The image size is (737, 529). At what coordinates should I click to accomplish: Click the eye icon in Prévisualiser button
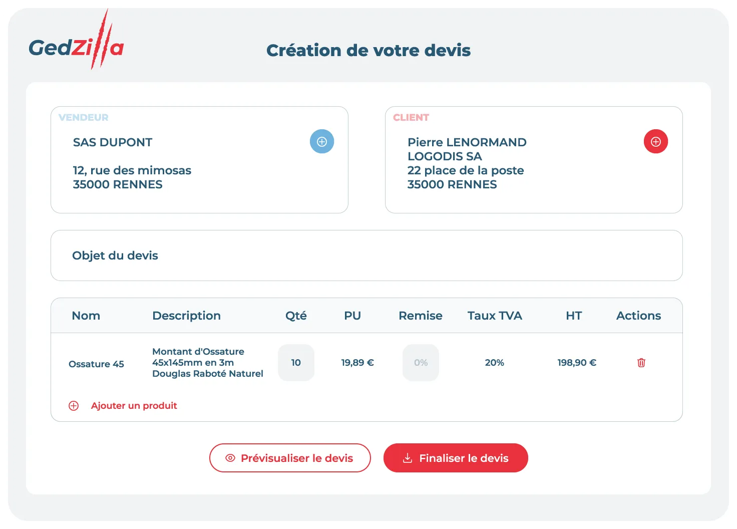point(230,458)
